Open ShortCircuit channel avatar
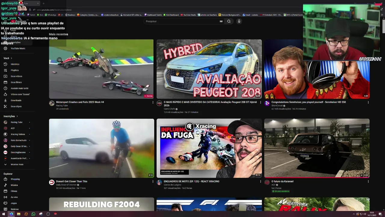 [x=267, y=103]
